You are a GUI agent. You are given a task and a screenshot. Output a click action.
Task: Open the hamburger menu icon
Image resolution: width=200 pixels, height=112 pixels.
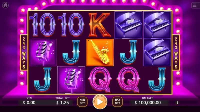click(195, 5)
